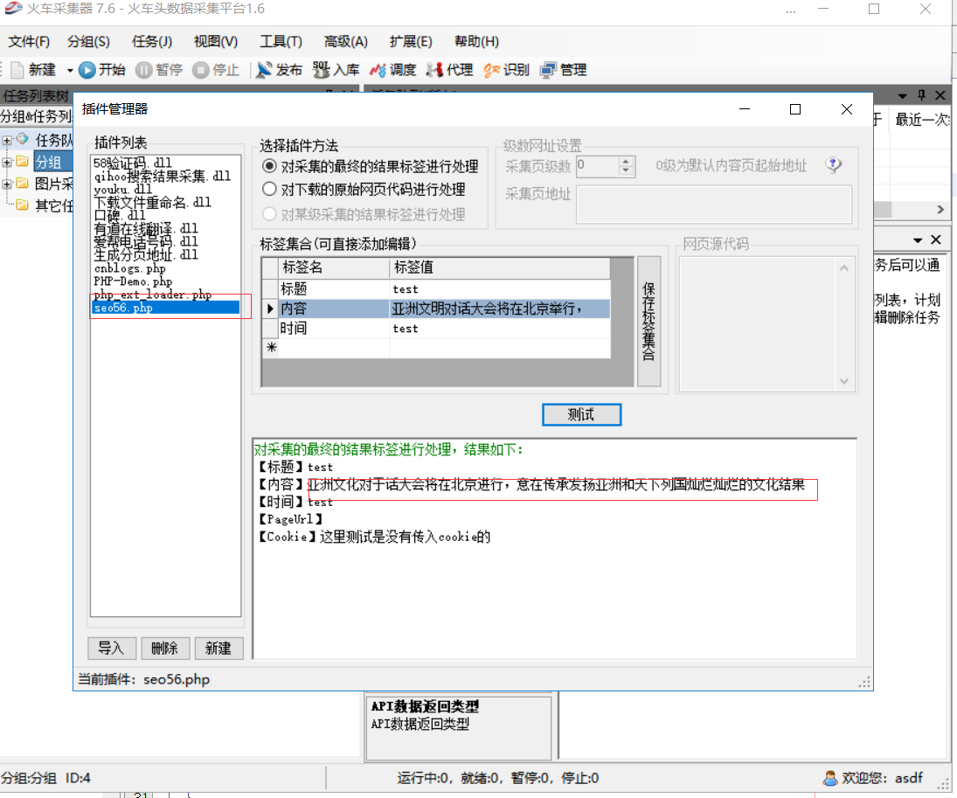Screen dimensions: 957x798
Task: Select cnblogs.php in the plugin list
Action: pyautogui.click(x=129, y=269)
